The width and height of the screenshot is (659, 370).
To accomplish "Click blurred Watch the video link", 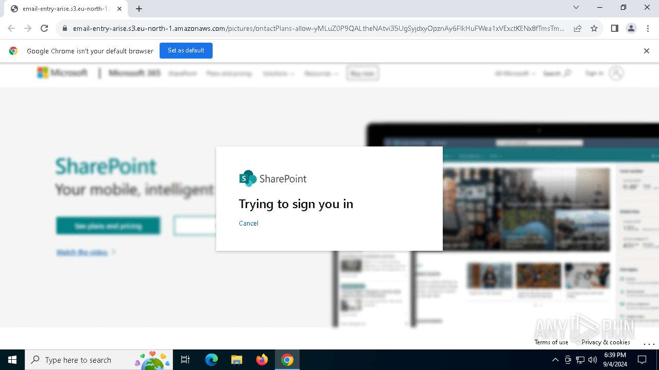I will pyautogui.click(x=85, y=252).
